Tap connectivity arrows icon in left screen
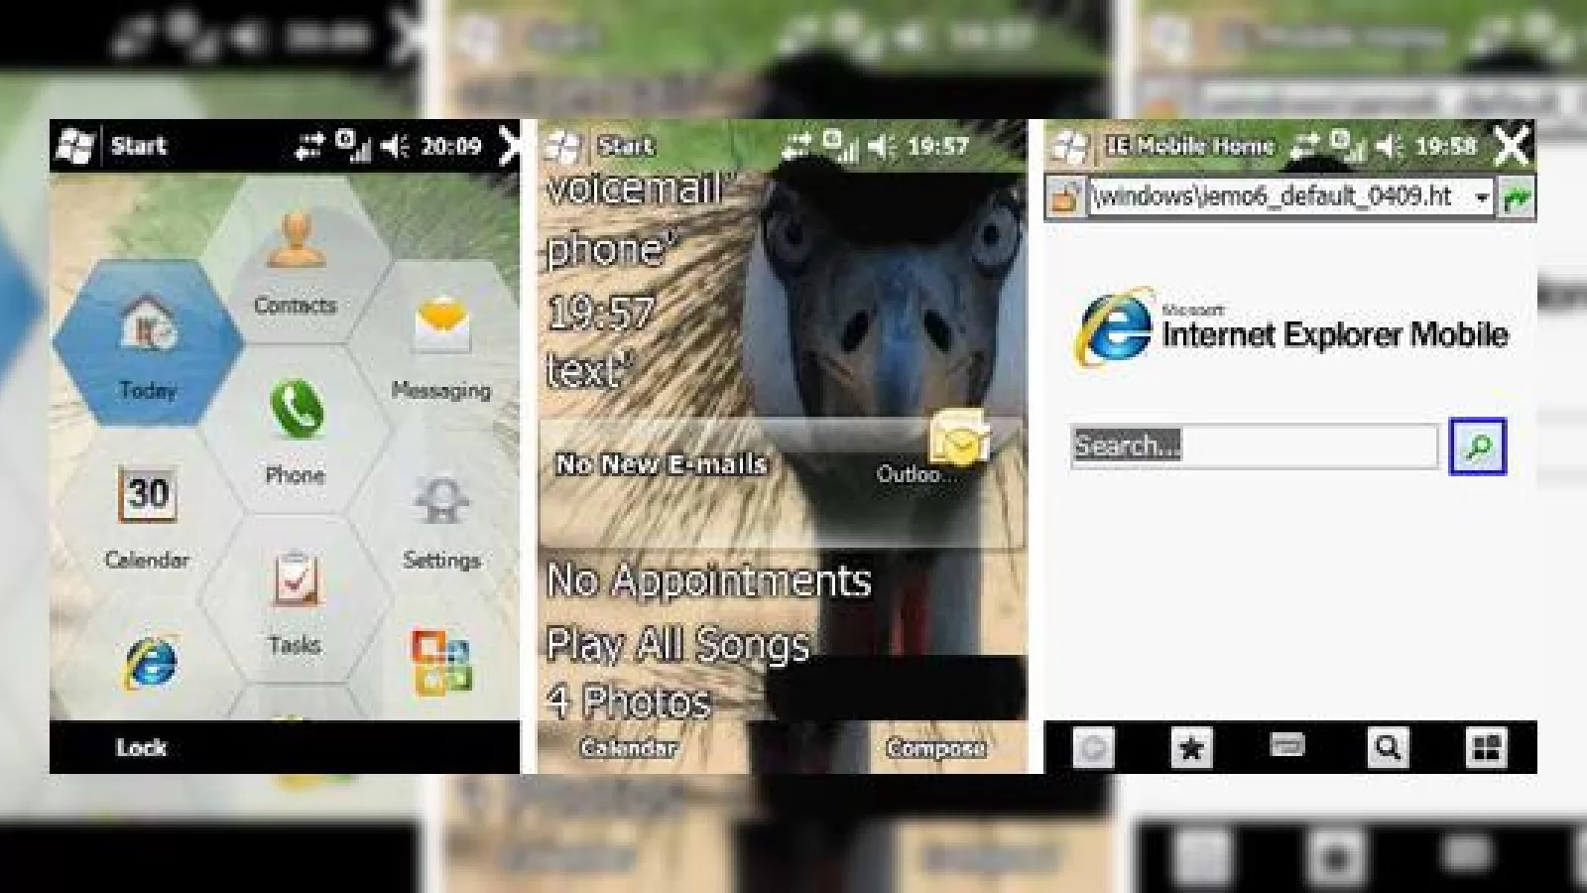Image resolution: width=1587 pixels, height=893 pixels. [309, 147]
